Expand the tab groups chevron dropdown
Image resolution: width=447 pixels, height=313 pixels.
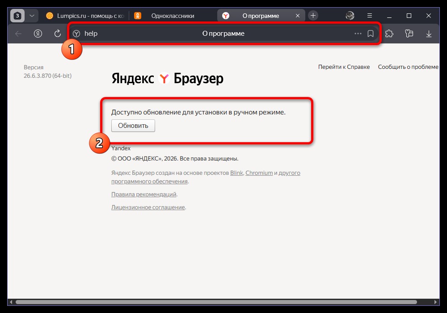(32, 16)
